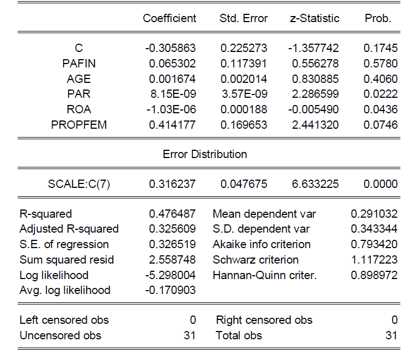Select the PAFIN variable row label
Screen dimensions: 407x352
click(79, 64)
